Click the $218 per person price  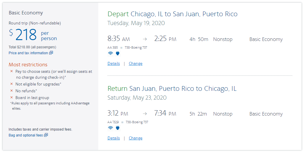(26, 35)
